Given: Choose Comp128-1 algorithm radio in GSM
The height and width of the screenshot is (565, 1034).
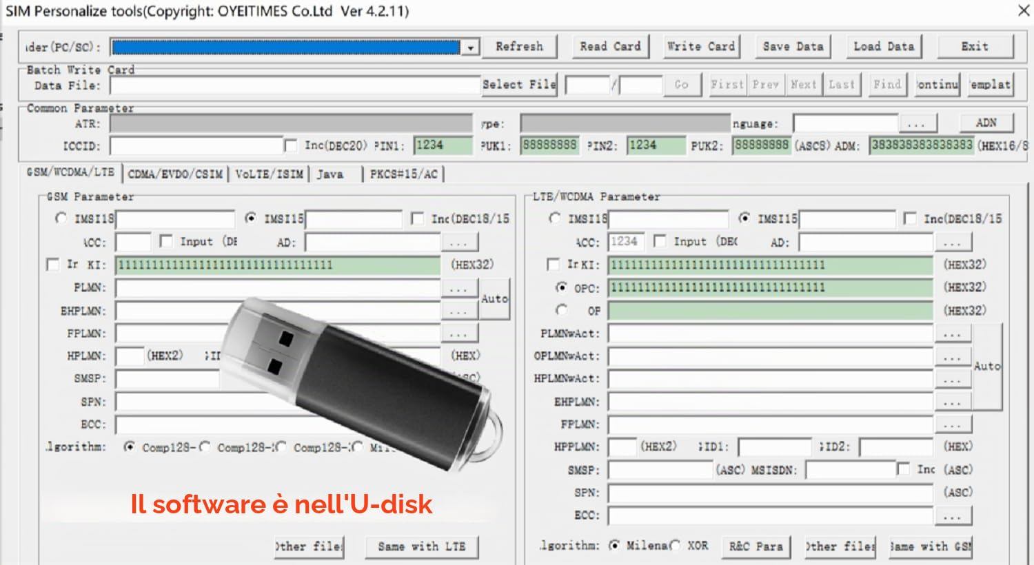Looking at the screenshot, I should (129, 447).
